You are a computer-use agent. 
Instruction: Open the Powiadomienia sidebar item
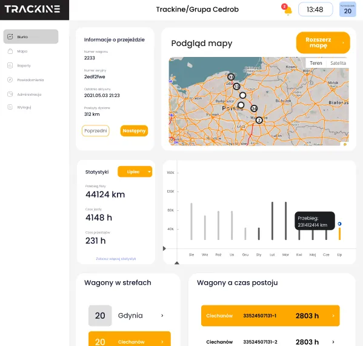coord(30,80)
